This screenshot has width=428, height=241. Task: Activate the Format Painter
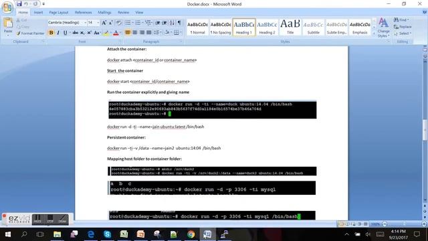30,33
